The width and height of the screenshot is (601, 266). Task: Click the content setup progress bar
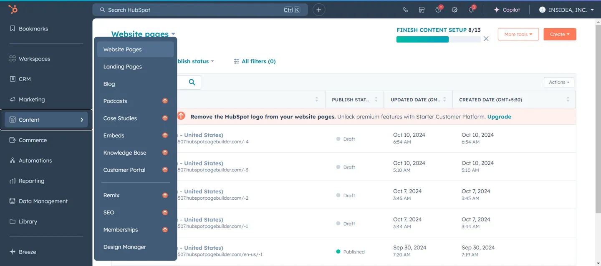438,40
